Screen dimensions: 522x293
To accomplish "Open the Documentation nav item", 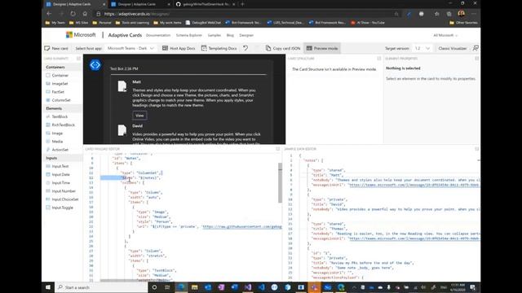I will [158, 35].
